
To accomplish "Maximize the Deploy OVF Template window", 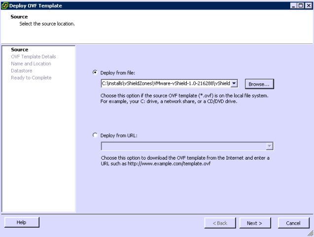I will pos(301,5).
